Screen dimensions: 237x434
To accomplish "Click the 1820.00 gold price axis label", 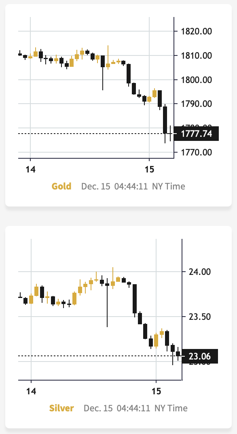I will pos(196,31).
